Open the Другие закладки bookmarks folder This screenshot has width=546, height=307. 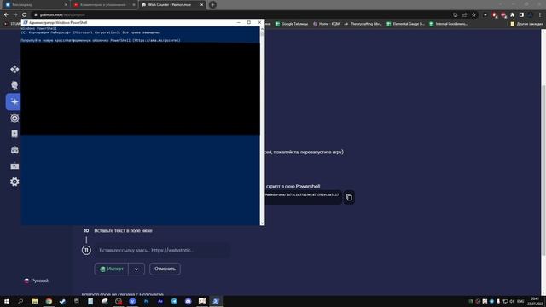[x=526, y=24]
